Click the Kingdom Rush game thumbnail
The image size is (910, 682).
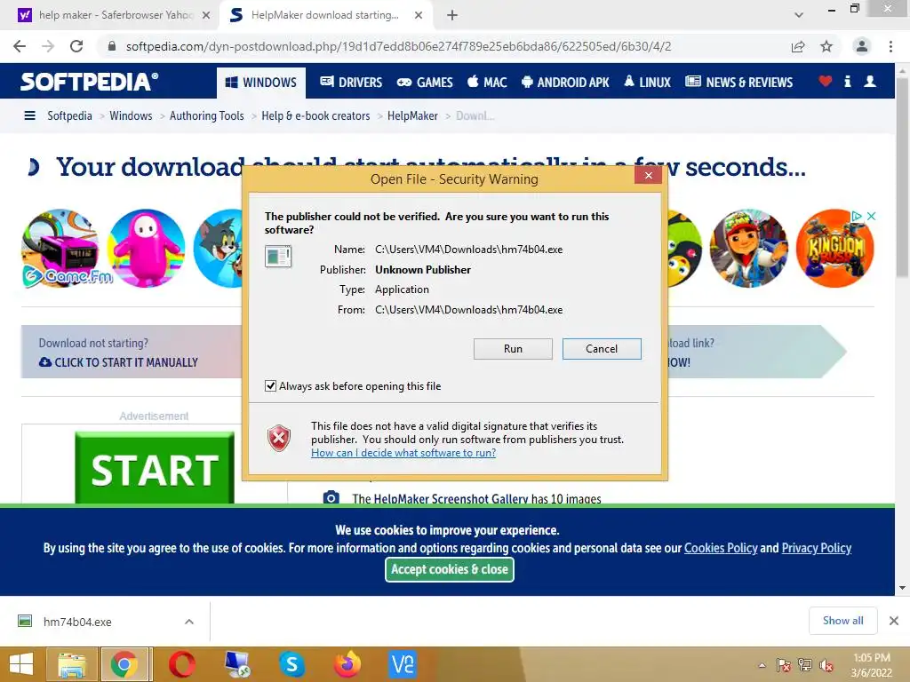point(834,249)
